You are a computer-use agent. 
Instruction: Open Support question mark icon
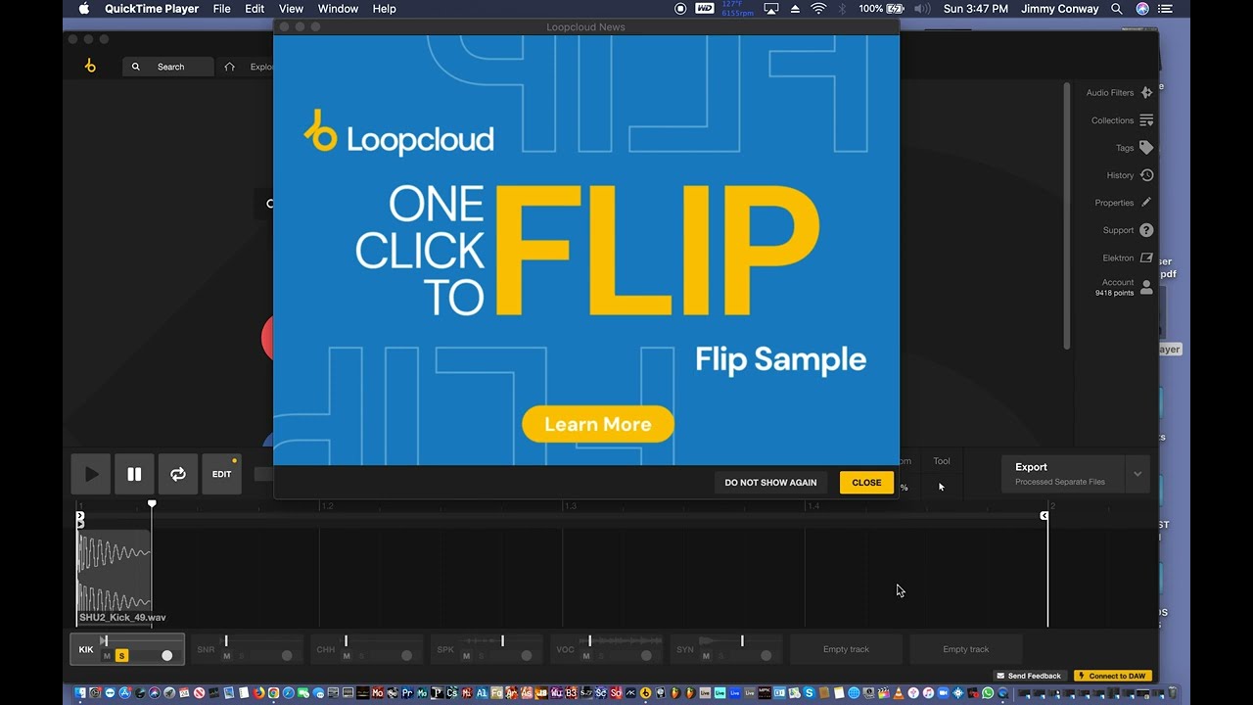click(x=1146, y=230)
